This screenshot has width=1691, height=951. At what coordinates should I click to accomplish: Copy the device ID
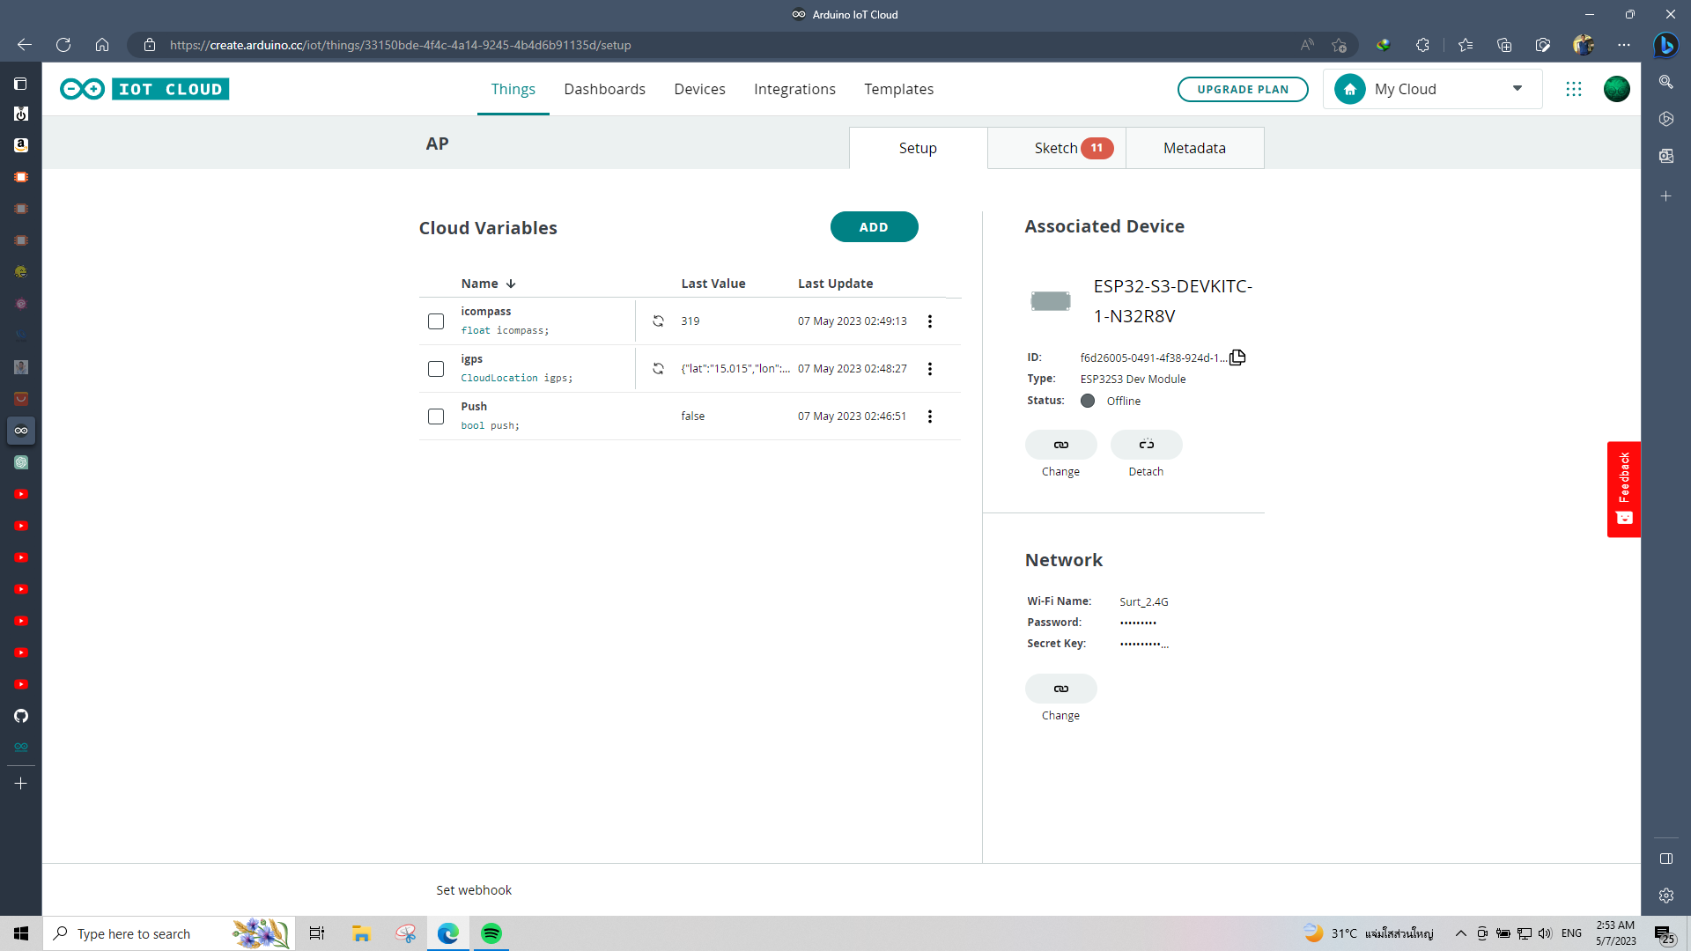point(1237,358)
